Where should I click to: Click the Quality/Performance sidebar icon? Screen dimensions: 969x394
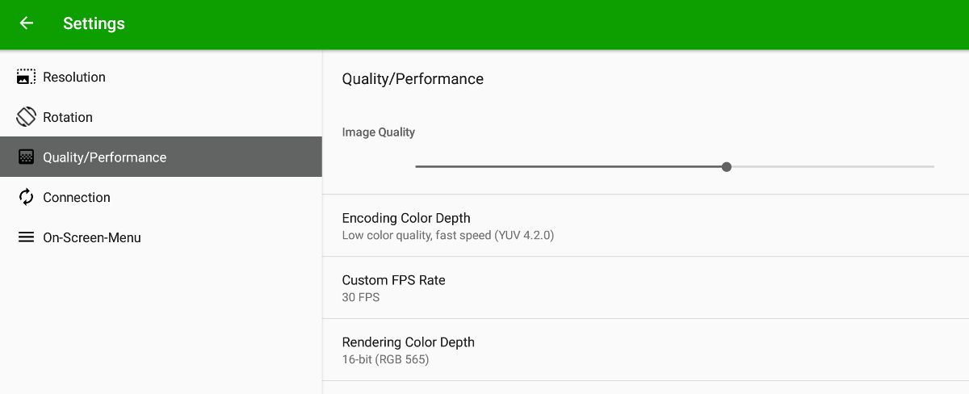26,157
